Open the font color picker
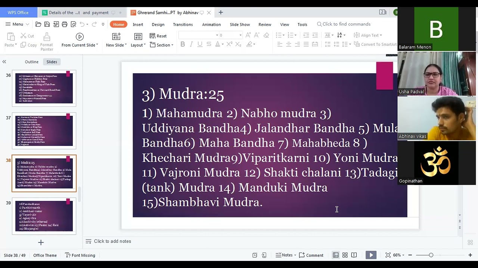The width and height of the screenshot is (478, 268). point(219,44)
